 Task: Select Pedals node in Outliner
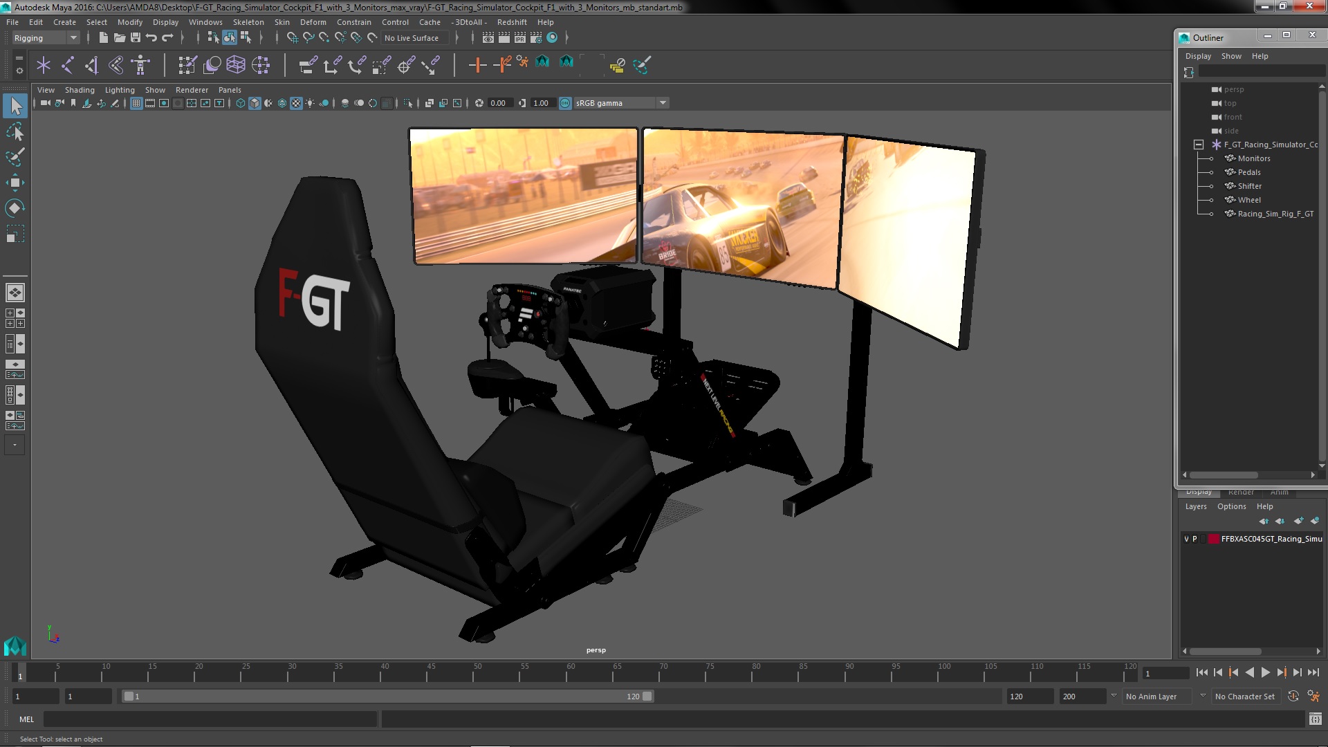[x=1249, y=172]
